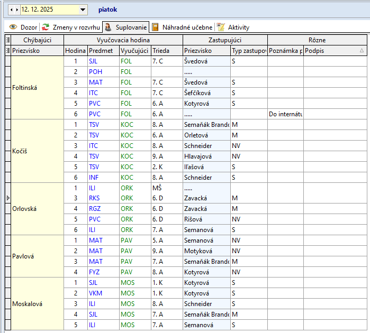This screenshot has height=333, width=370.
Task: Click the notepad icon on Aktivity tab
Action: [221, 27]
